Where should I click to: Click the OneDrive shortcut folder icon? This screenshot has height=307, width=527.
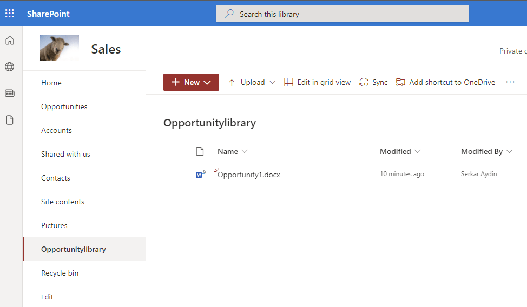pyautogui.click(x=400, y=82)
